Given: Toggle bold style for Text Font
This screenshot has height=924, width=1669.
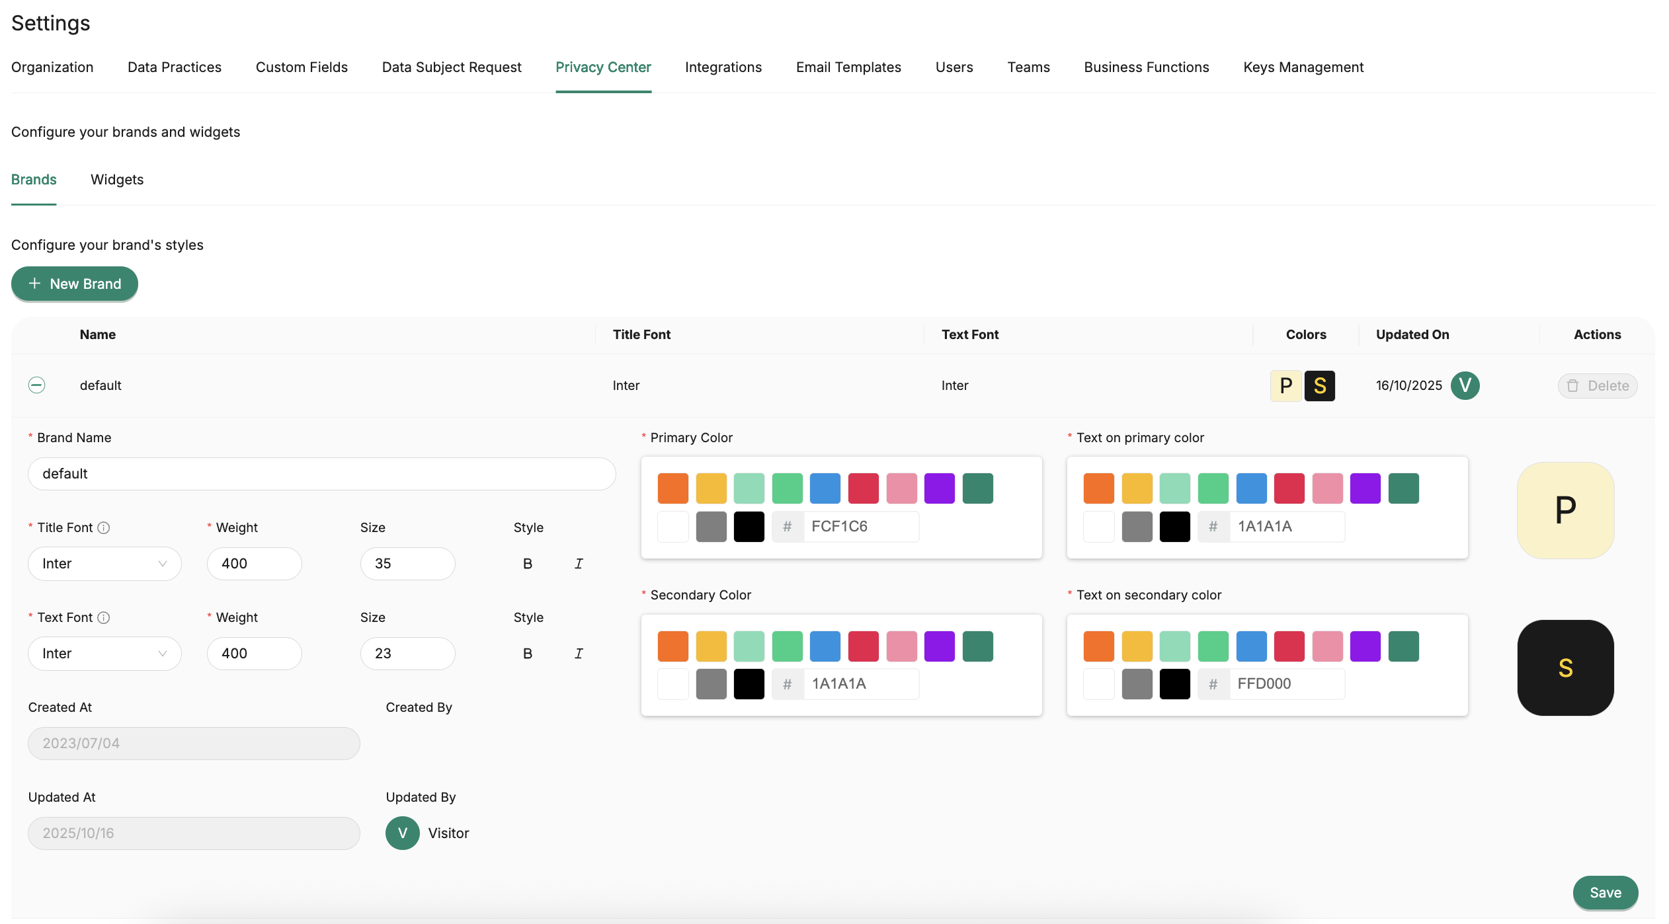Looking at the screenshot, I should [527, 654].
